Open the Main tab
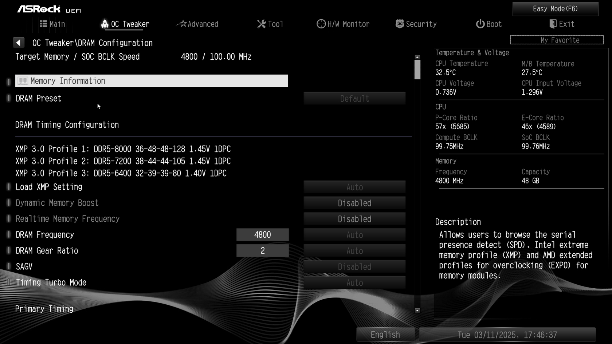The width and height of the screenshot is (612, 344). [52, 24]
